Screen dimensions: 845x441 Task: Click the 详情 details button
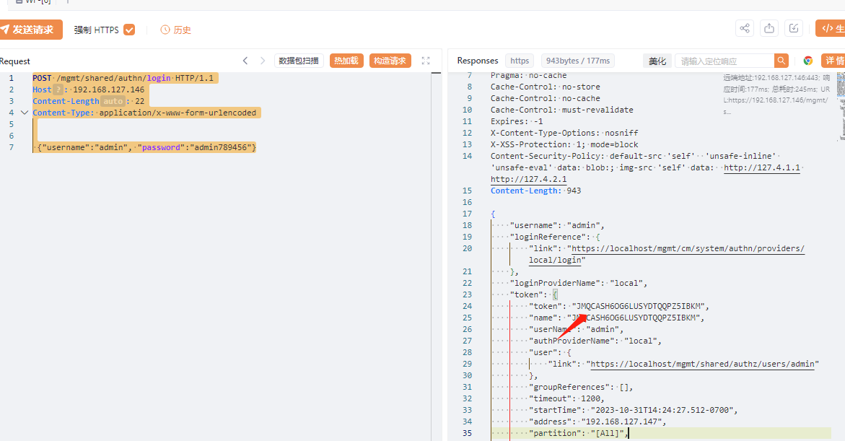click(834, 61)
